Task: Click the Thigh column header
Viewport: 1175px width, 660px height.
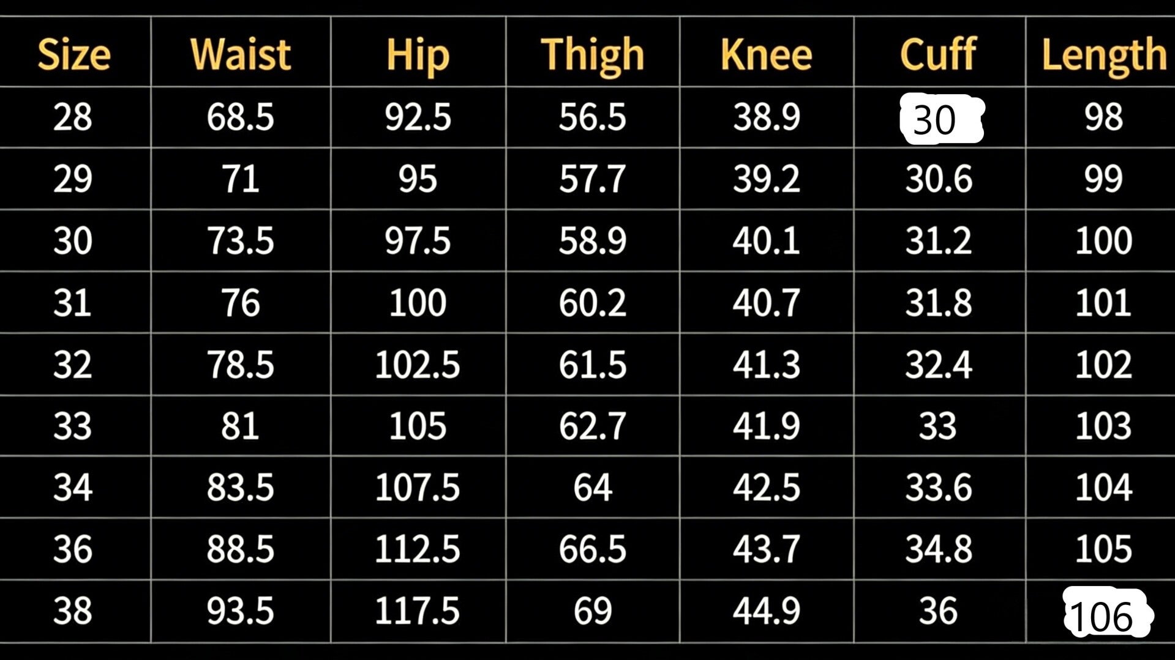Action: click(x=593, y=54)
